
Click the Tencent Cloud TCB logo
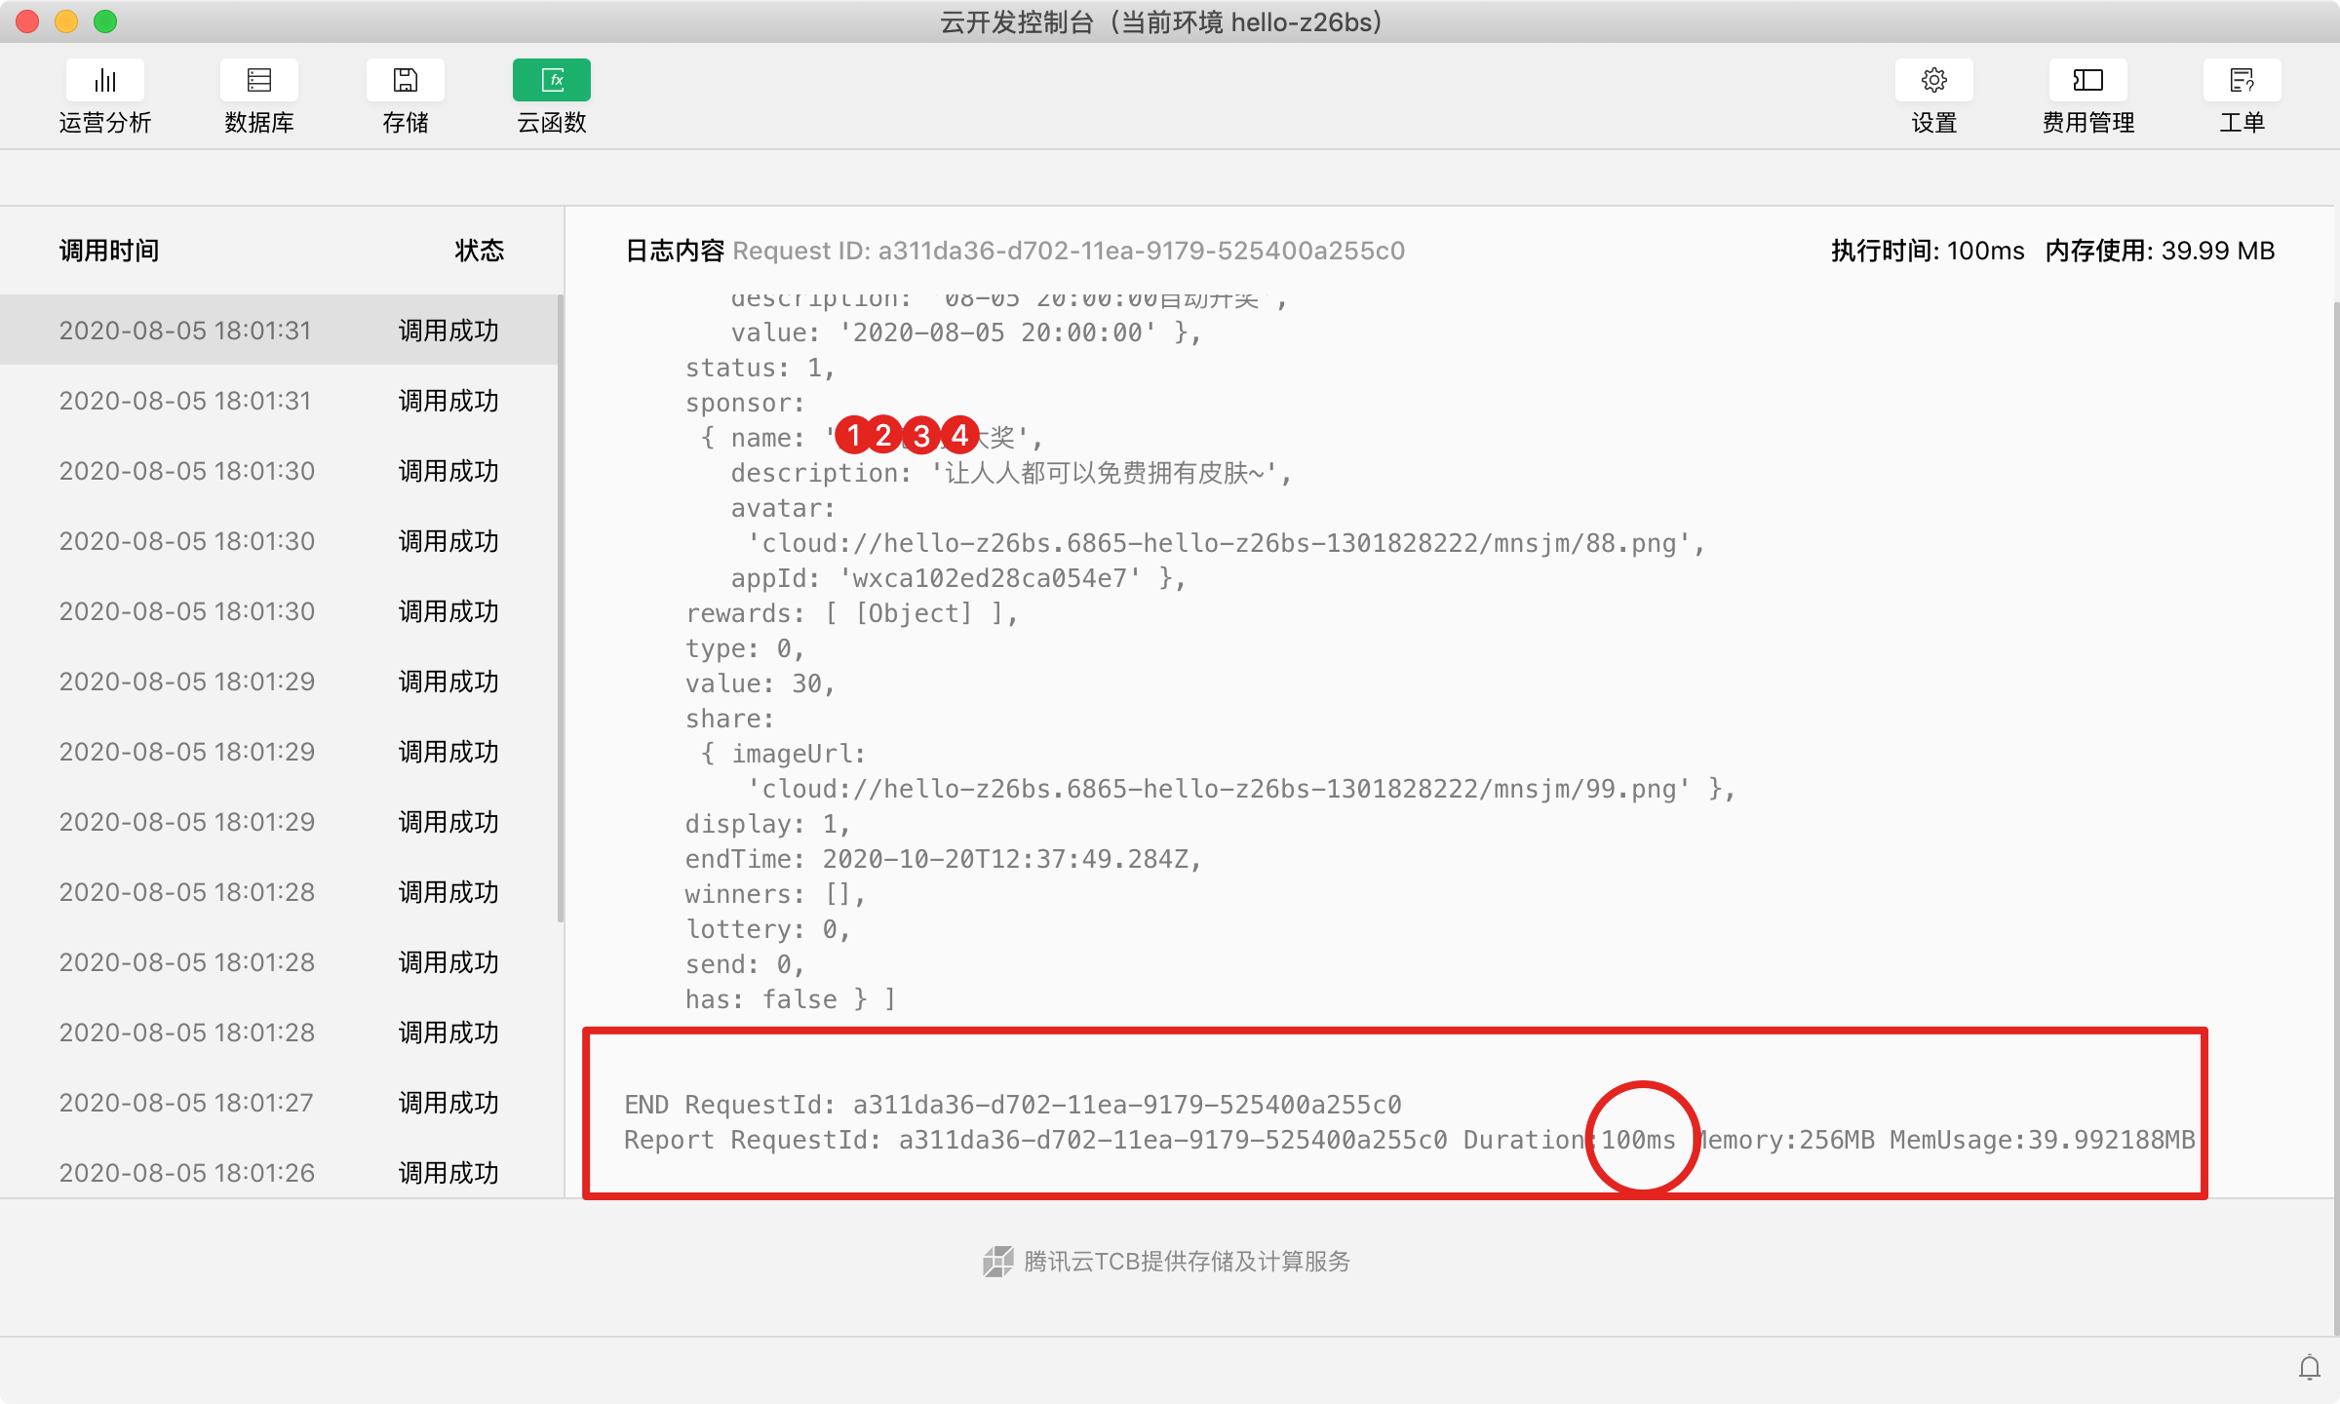[x=997, y=1262]
